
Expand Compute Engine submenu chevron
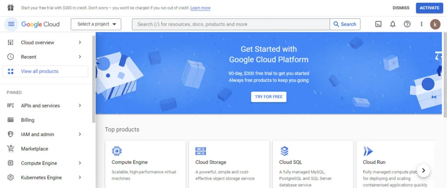tap(80, 163)
